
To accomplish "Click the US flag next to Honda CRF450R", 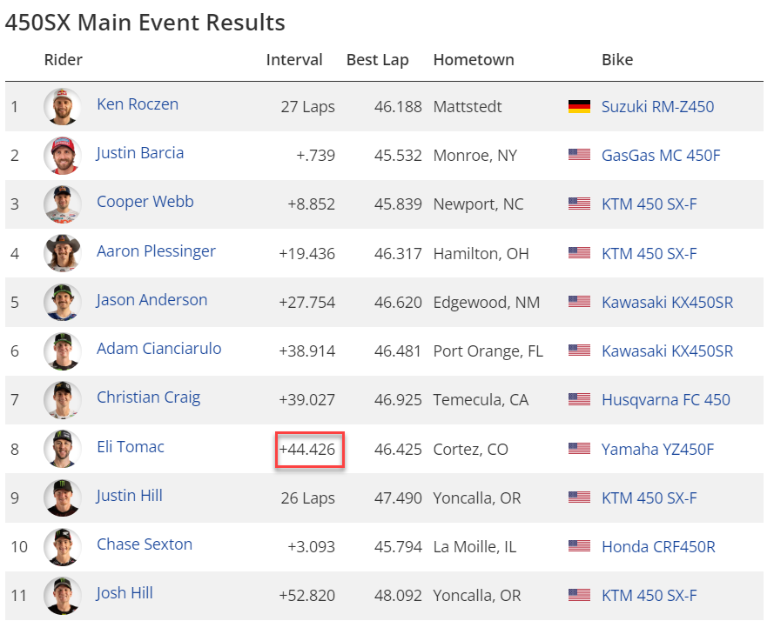I will coord(579,547).
